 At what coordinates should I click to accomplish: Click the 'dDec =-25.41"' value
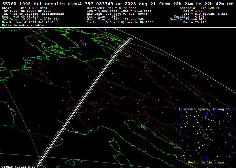[x=194, y=22]
